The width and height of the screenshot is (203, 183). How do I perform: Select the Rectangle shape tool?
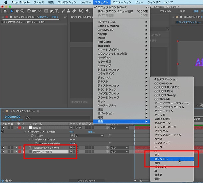pos(46,11)
